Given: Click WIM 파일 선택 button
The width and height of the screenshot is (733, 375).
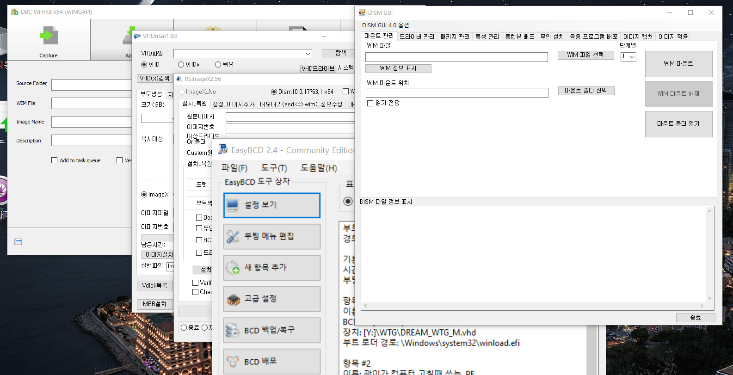Looking at the screenshot, I should [585, 55].
